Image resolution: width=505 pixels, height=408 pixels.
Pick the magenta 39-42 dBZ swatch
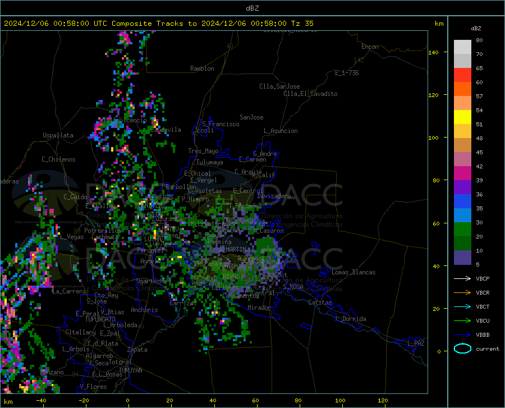tap(462, 173)
